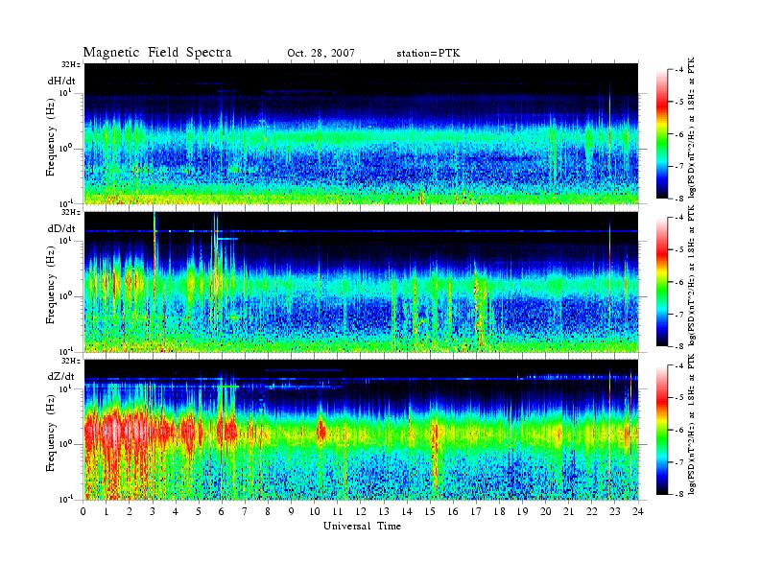This screenshot has width=760, height=587.
Task: Click hour '11' on the time axis
Action: [x=338, y=511]
